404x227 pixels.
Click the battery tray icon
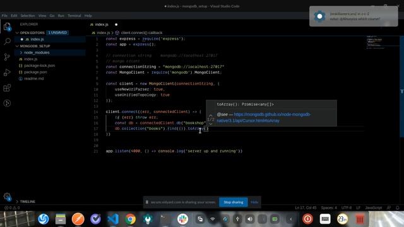point(275,219)
